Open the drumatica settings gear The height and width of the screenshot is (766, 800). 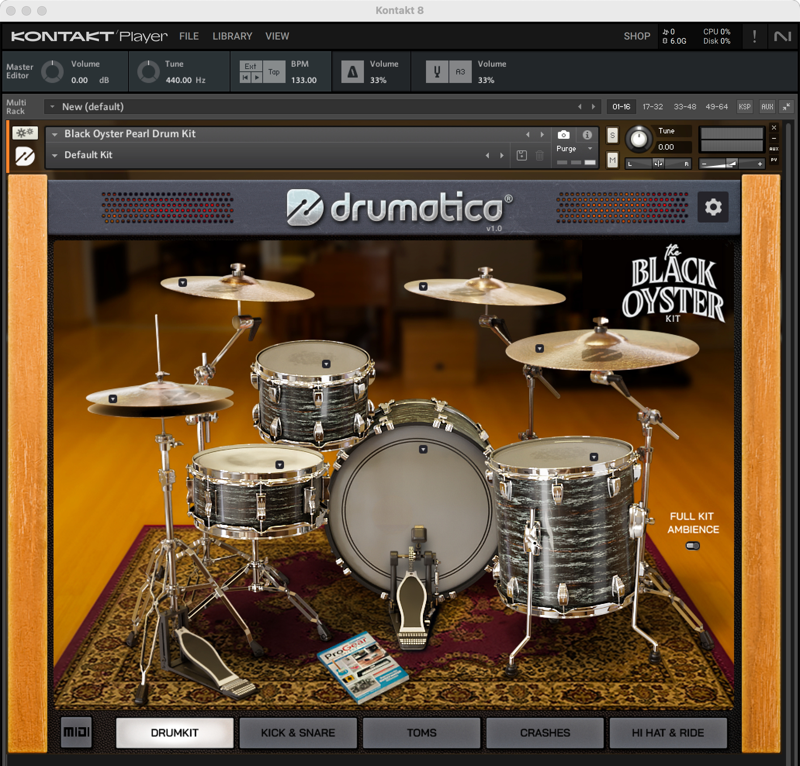click(713, 207)
